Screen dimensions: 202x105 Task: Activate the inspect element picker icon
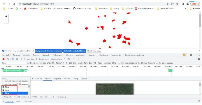[x=3, y=55]
